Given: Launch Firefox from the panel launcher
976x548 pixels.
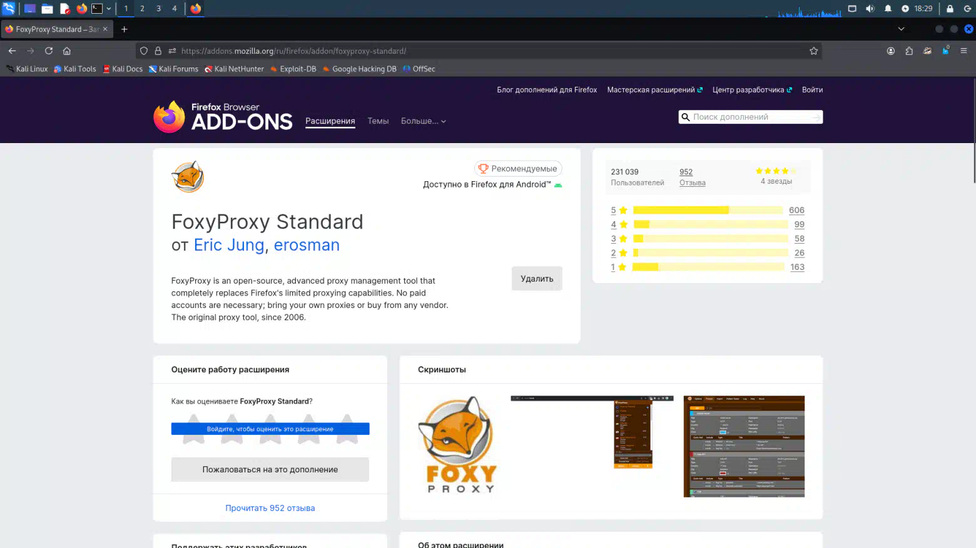Looking at the screenshot, I should click(81, 8).
